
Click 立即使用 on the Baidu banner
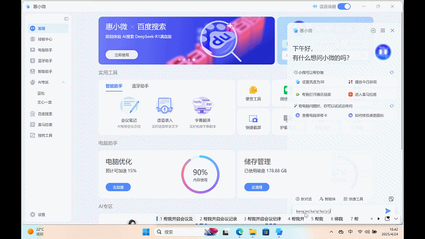pos(122,55)
